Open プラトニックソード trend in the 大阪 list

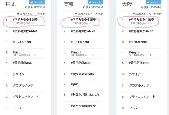[x=142, y=97]
